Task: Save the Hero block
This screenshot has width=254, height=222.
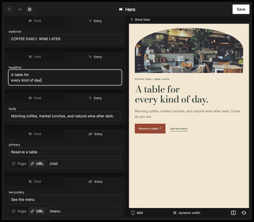Action: (241, 9)
